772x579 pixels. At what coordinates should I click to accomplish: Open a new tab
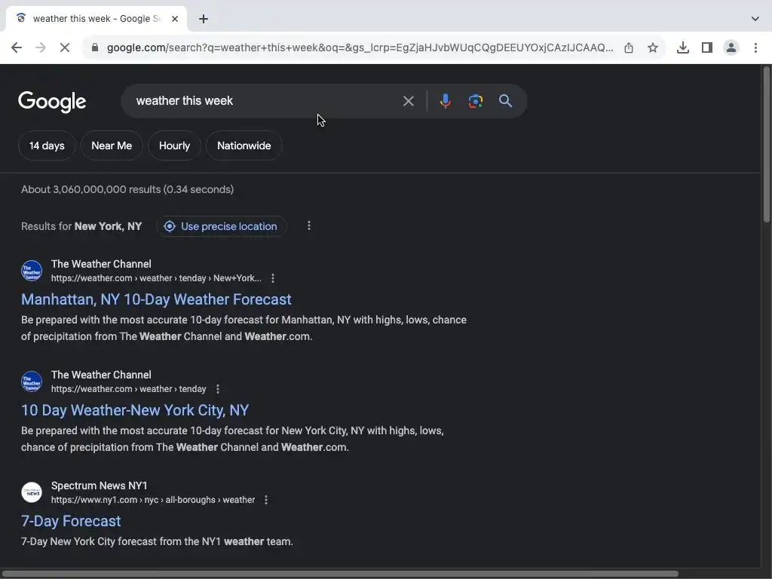[204, 19]
